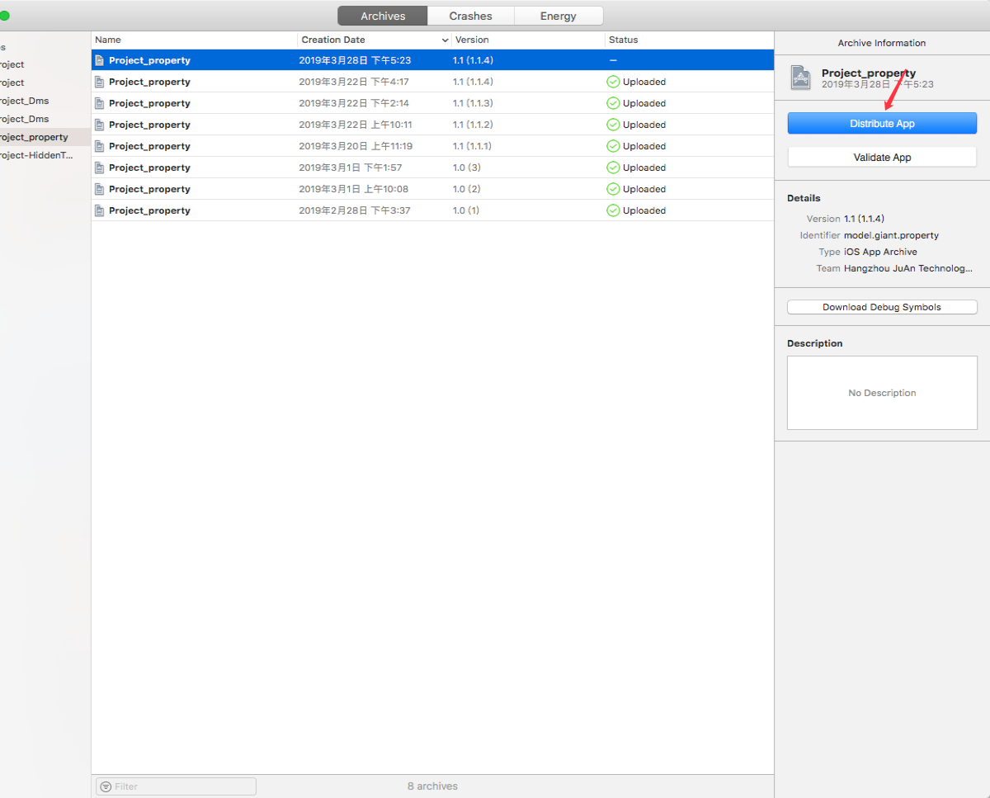Viewport: 990px width, 798px height.
Task: Sort by the Name column header
Action: (195, 40)
